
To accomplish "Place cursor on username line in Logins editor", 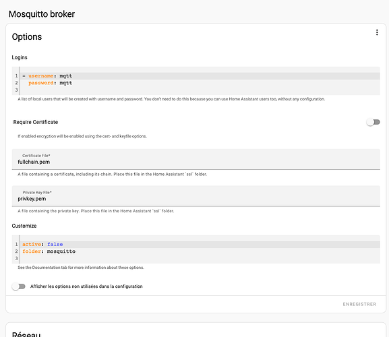I will (x=200, y=76).
